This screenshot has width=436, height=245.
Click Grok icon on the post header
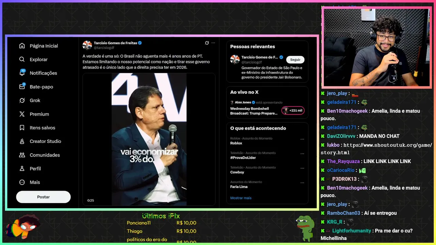tap(207, 43)
